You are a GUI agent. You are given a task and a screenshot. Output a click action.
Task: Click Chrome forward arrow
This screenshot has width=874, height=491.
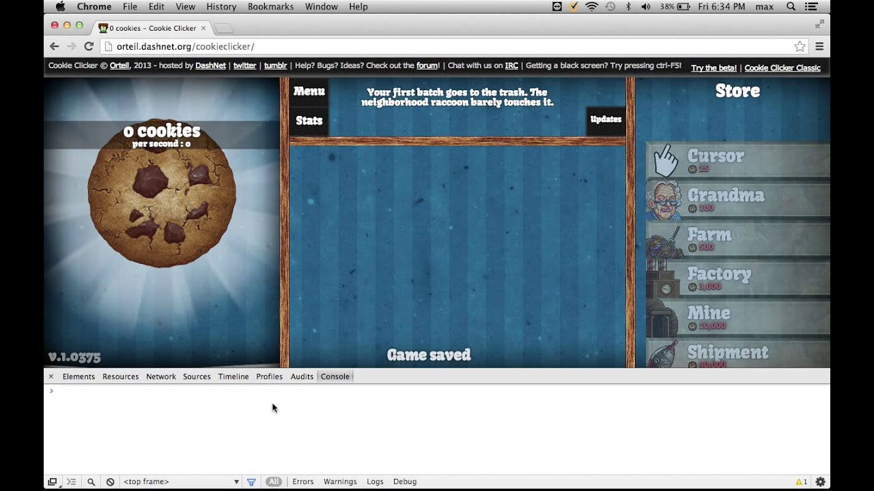coord(71,46)
